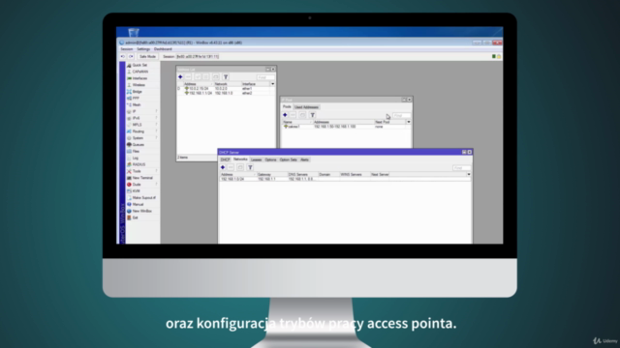Viewport: 620px width, 348px height.
Task: Remove entry in Address List window
Action: coord(188,77)
